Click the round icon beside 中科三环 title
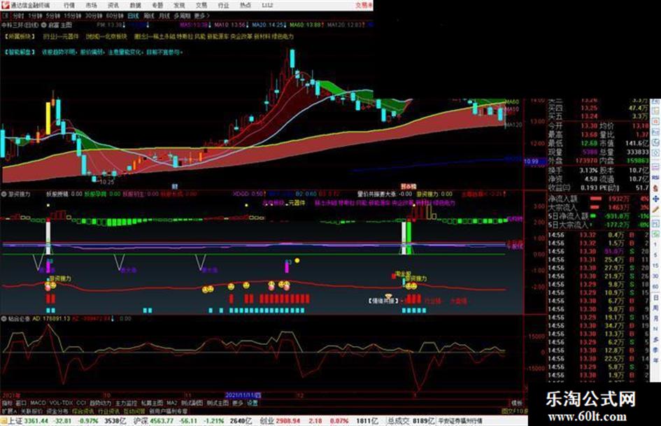Viewport: 661px width, 426px height. (x=43, y=25)
